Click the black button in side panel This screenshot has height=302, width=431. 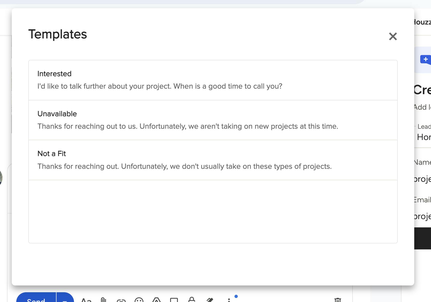click(422, 238)
